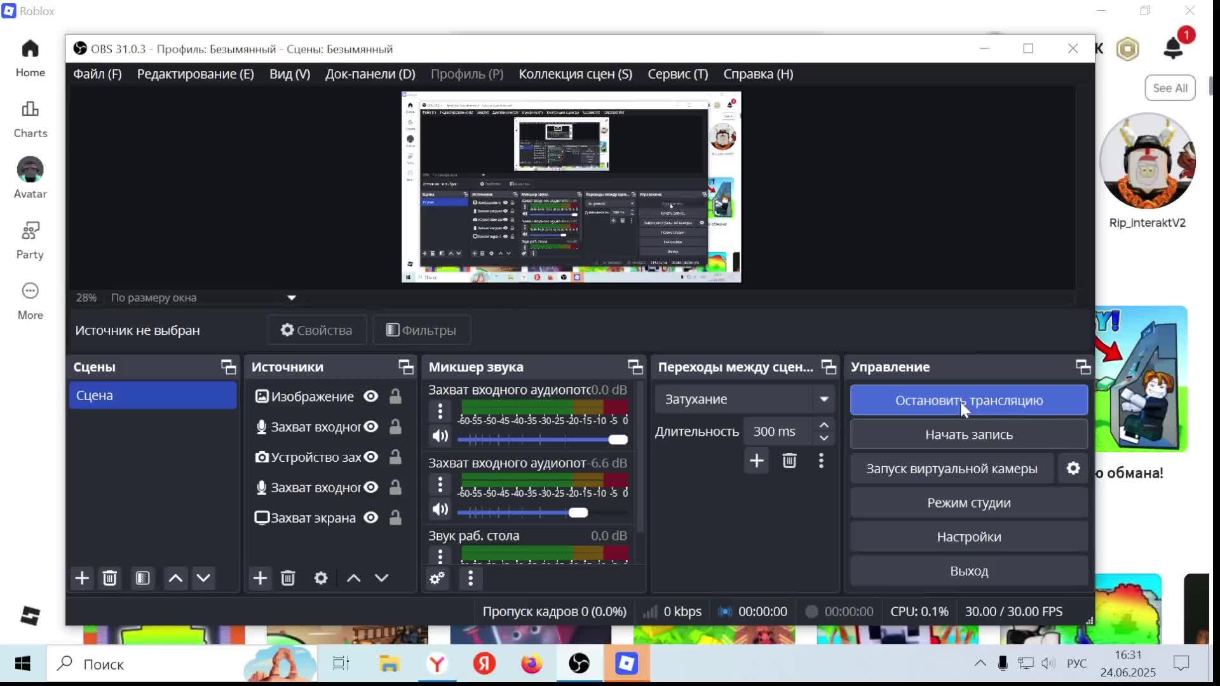This screenshot has width=1220, height=686.
Task: Mute second audio input capture speaker
Action: 440,509
